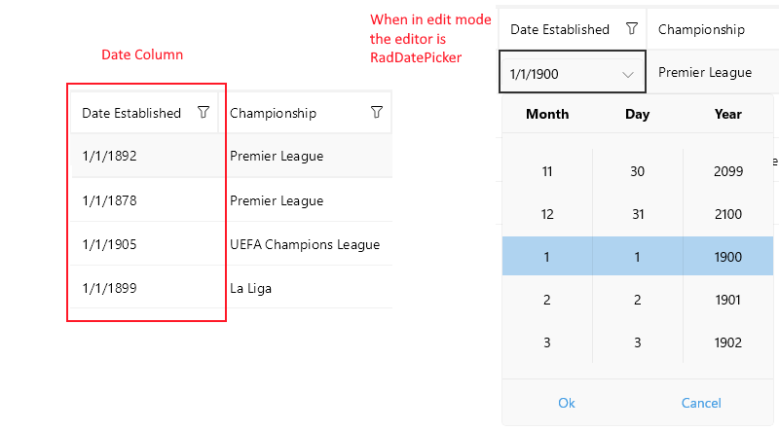Select the UEFA Champions League cell

[305, 244]
